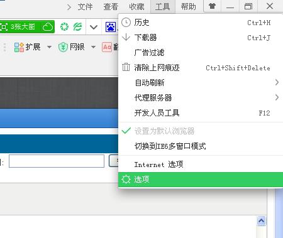The width and height of the screenshot is (283, 238).
Task: Click the green leaf IE-mode icon
Action: pos(77,27)
